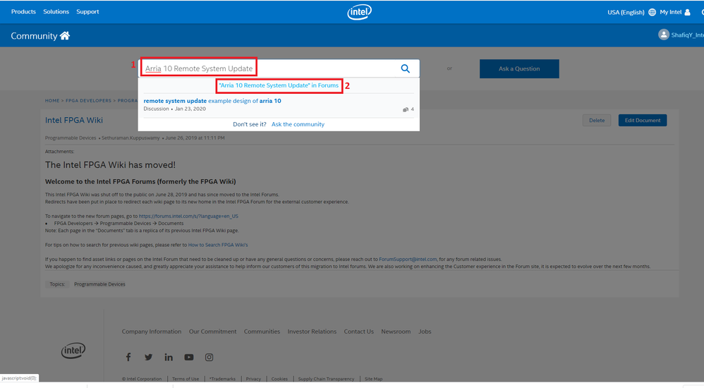
Task: Open the Solutions menu
Action: coord(56,12)
